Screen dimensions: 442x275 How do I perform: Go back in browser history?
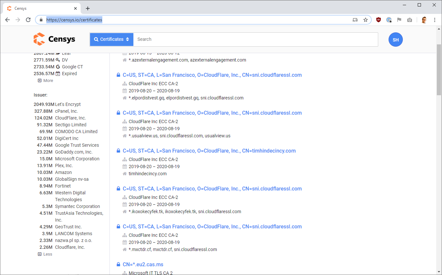(x=7, y=20)
